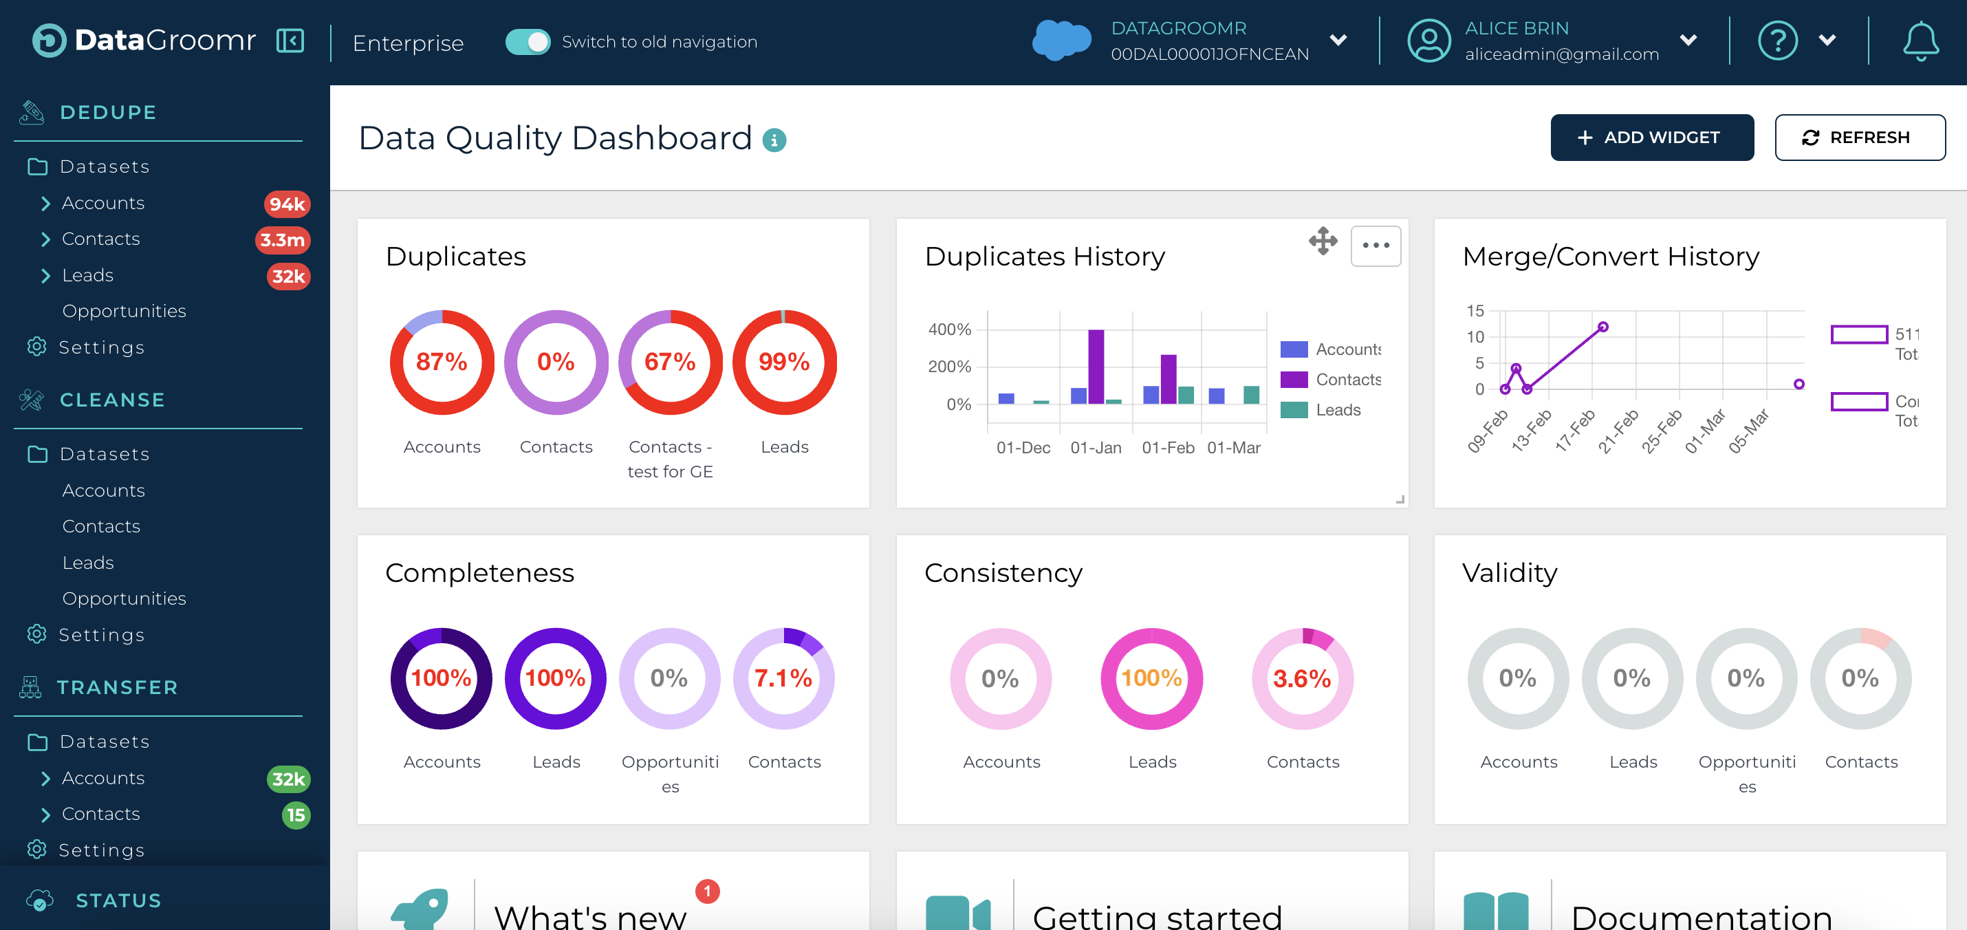This screenshot has height=930, width=1967.
Task: Click the help question mark icon
Action: (1777, 41)
